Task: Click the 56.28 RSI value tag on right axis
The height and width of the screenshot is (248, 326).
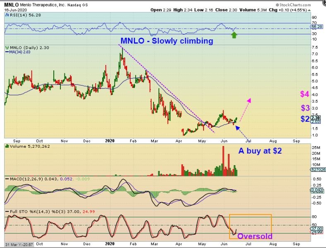Action: (x=316, y=26)
